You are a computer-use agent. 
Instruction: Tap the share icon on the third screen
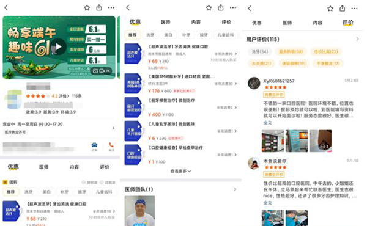342,9
